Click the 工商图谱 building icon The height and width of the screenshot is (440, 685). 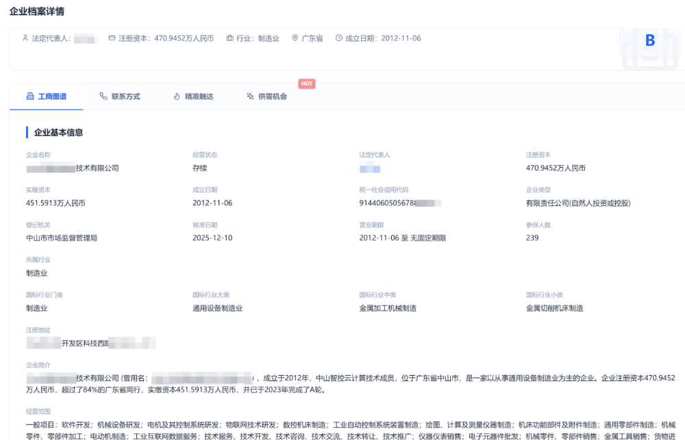pos(30,96)
